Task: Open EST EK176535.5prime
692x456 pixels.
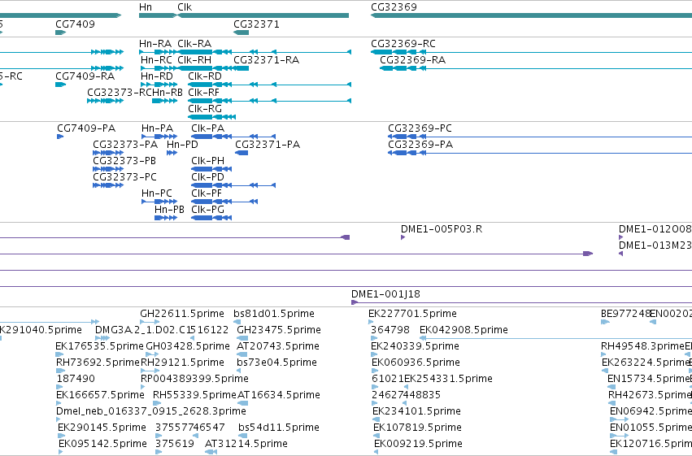Action: [99, 346]
